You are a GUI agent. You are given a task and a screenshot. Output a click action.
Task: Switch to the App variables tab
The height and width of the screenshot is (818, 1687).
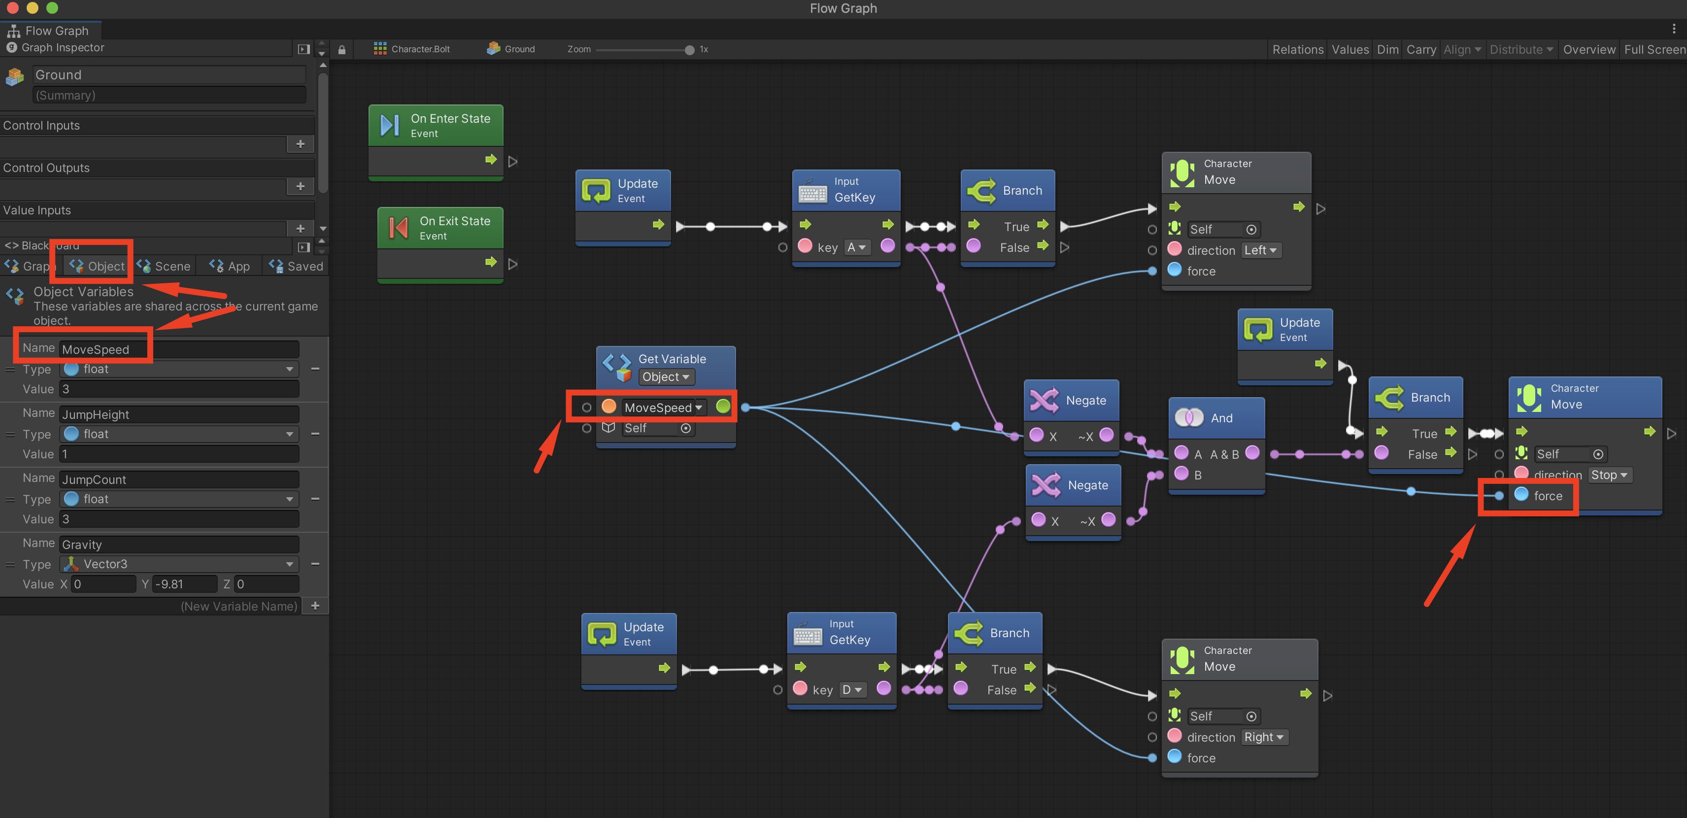[x=230, y=266]
